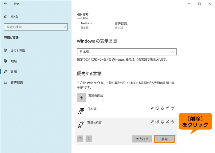Image resolution: width=215 pixels, height=153 pixels.
Task: Select 言語 in the sidebar
Action: pos(36,72)
